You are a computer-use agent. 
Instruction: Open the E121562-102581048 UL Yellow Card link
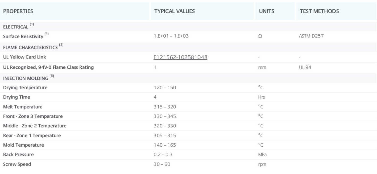pyautogui.click(x=180, y=57)
